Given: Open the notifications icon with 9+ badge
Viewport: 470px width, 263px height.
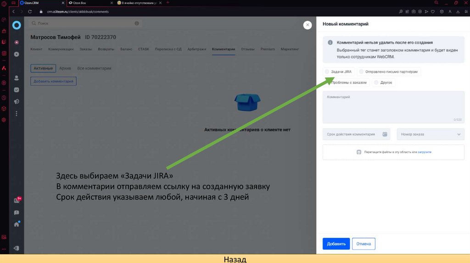Looking at the screenshot, I should [17, 200].
